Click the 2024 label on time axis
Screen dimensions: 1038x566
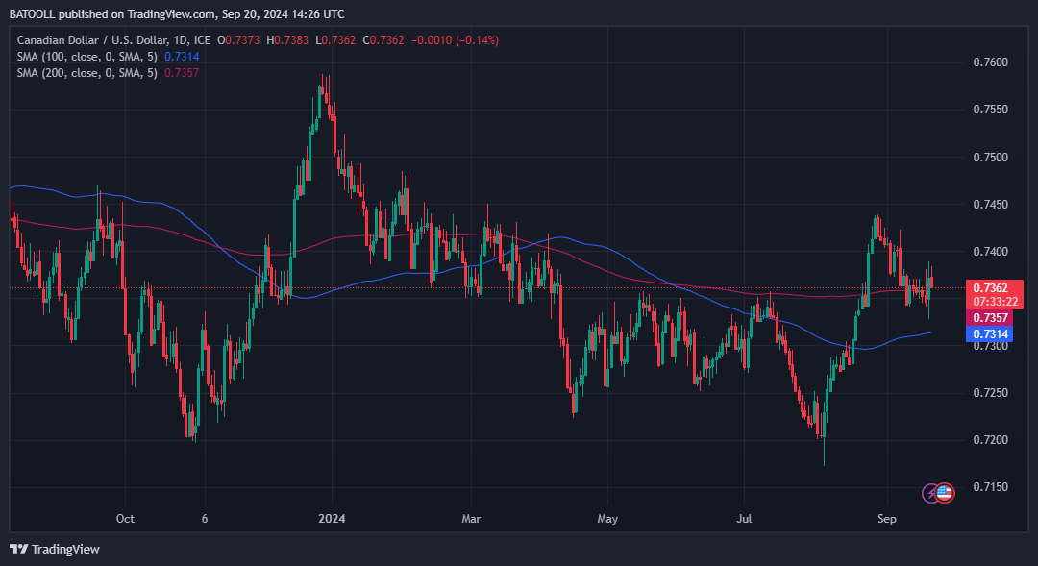(x=332, y=518)
